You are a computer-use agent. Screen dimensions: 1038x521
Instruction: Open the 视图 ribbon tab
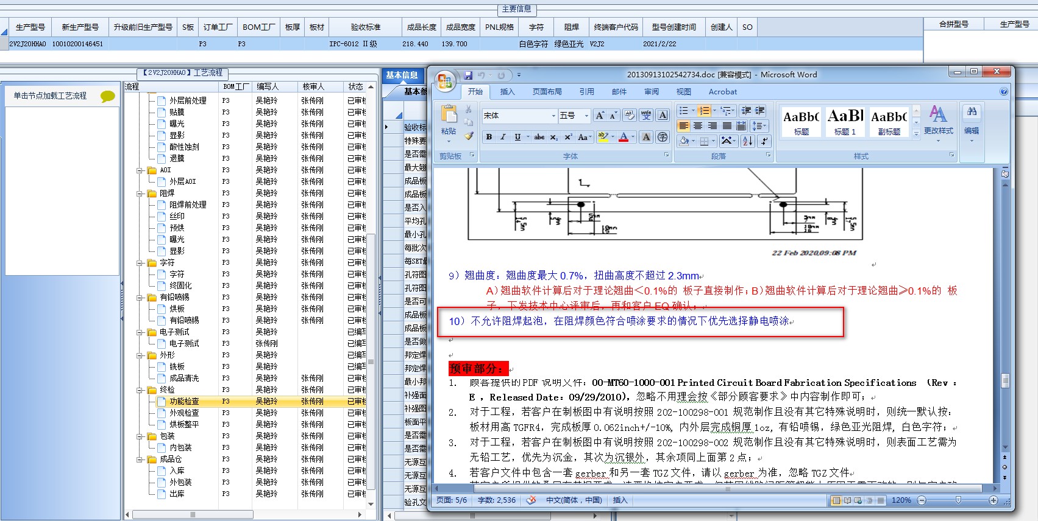coord(683,92)
